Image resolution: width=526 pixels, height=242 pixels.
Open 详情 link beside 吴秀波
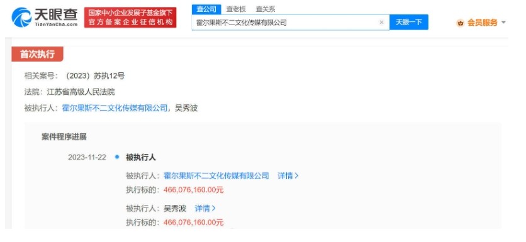(205, 208)
